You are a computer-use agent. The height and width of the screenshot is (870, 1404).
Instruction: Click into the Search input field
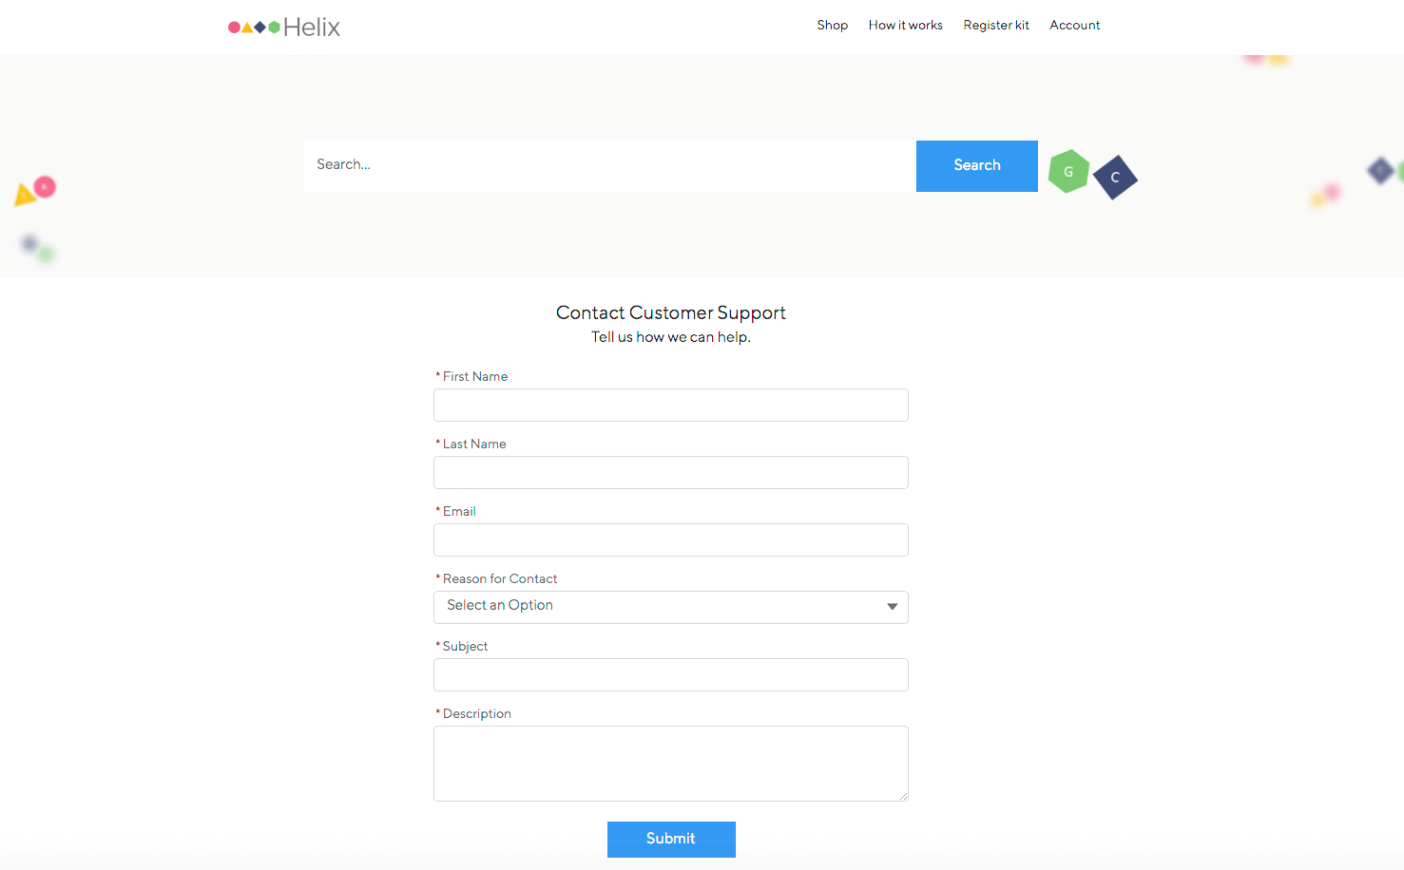coord(608,165)
